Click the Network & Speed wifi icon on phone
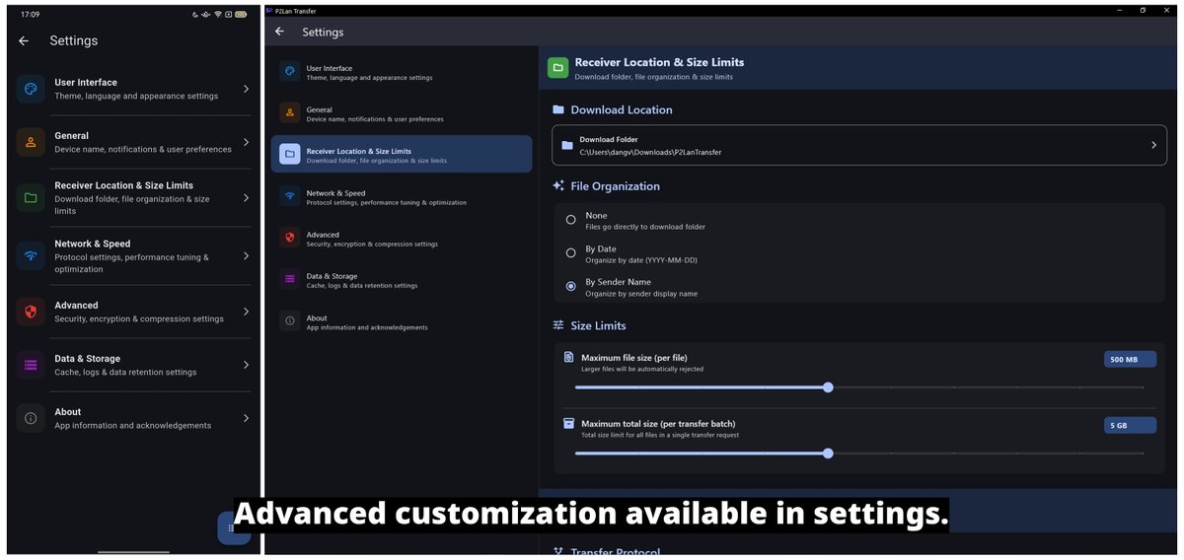 [31, 255]
